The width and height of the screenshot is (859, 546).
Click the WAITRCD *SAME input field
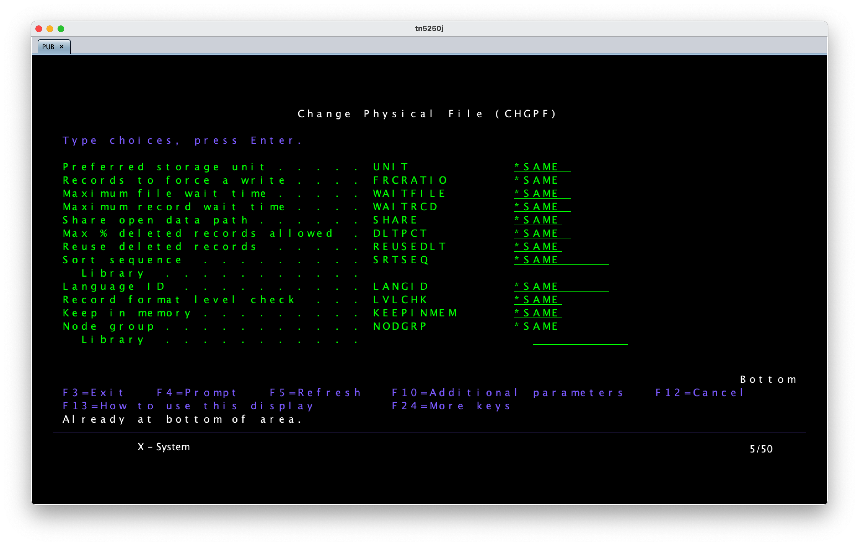click(x=542, y=207)
